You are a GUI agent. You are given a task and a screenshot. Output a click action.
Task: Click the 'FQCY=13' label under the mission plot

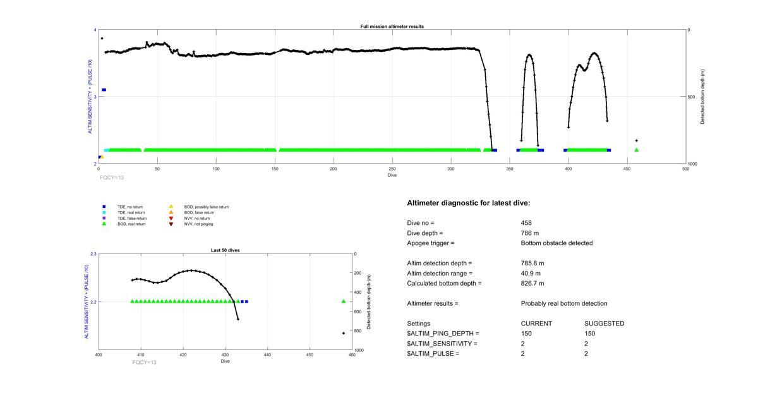click(x=112, y=178)
